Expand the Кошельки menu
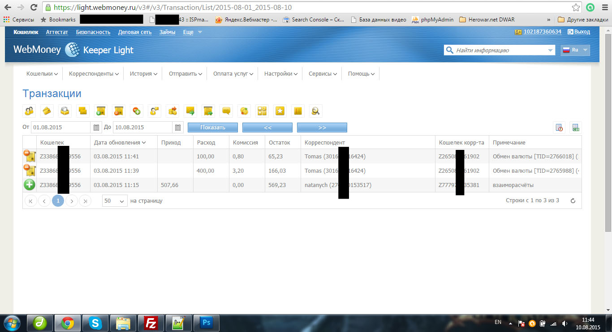 42,74
